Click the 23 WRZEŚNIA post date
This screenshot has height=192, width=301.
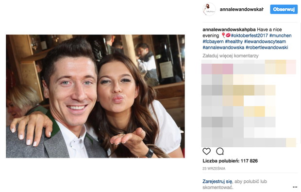pyautogui.click(x=214, y=169)
